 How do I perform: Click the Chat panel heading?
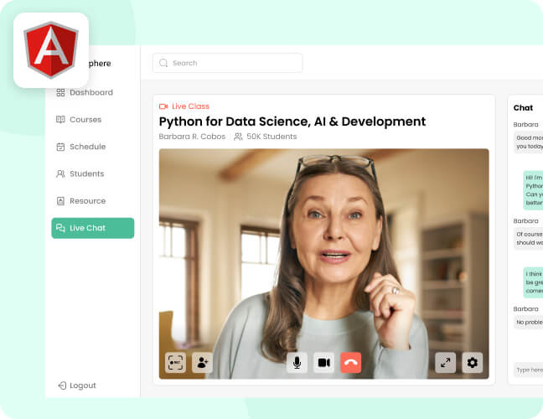tap(523, 108)
